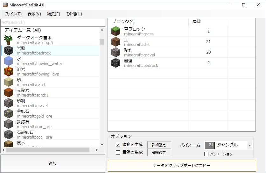Screen dimensions: 266x173
Task: Click layer count 1 for grass
Action: [x=208, y=31]
